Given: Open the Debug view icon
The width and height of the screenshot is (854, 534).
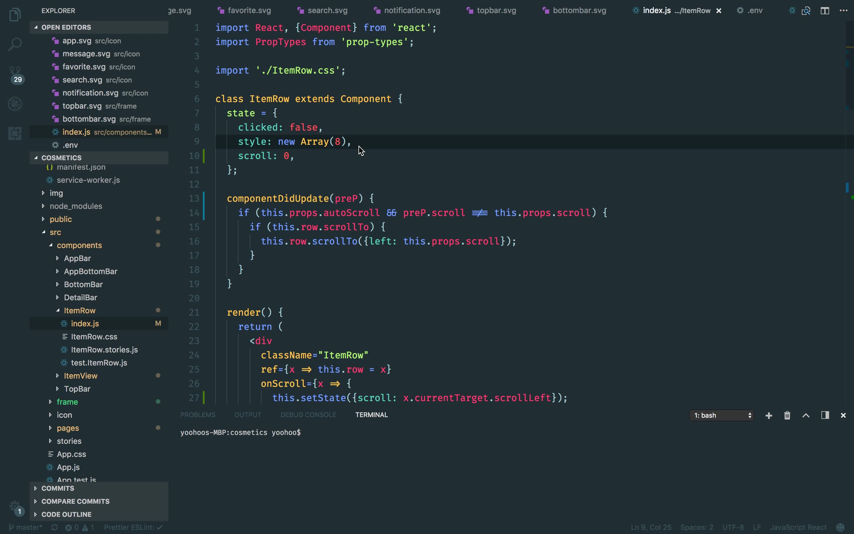Looking at the screenshot, I should [x=15, y=104].
